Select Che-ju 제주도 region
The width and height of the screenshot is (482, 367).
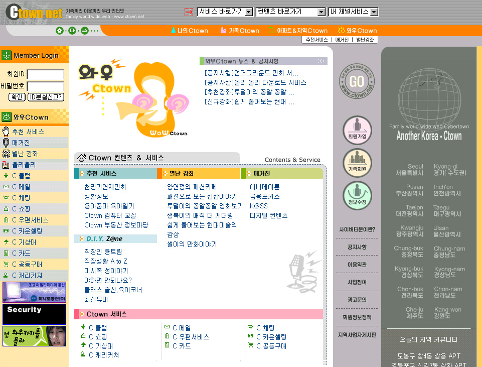pos(414,313)
